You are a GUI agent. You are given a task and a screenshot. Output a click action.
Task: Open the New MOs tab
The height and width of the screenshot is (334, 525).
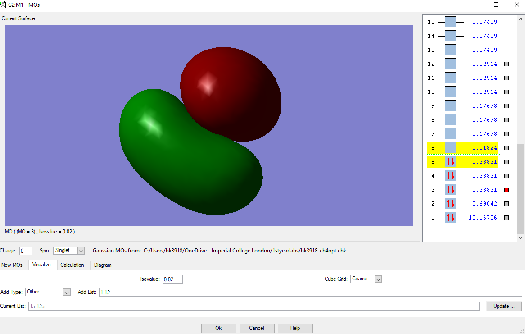click(x=12, y=265)
